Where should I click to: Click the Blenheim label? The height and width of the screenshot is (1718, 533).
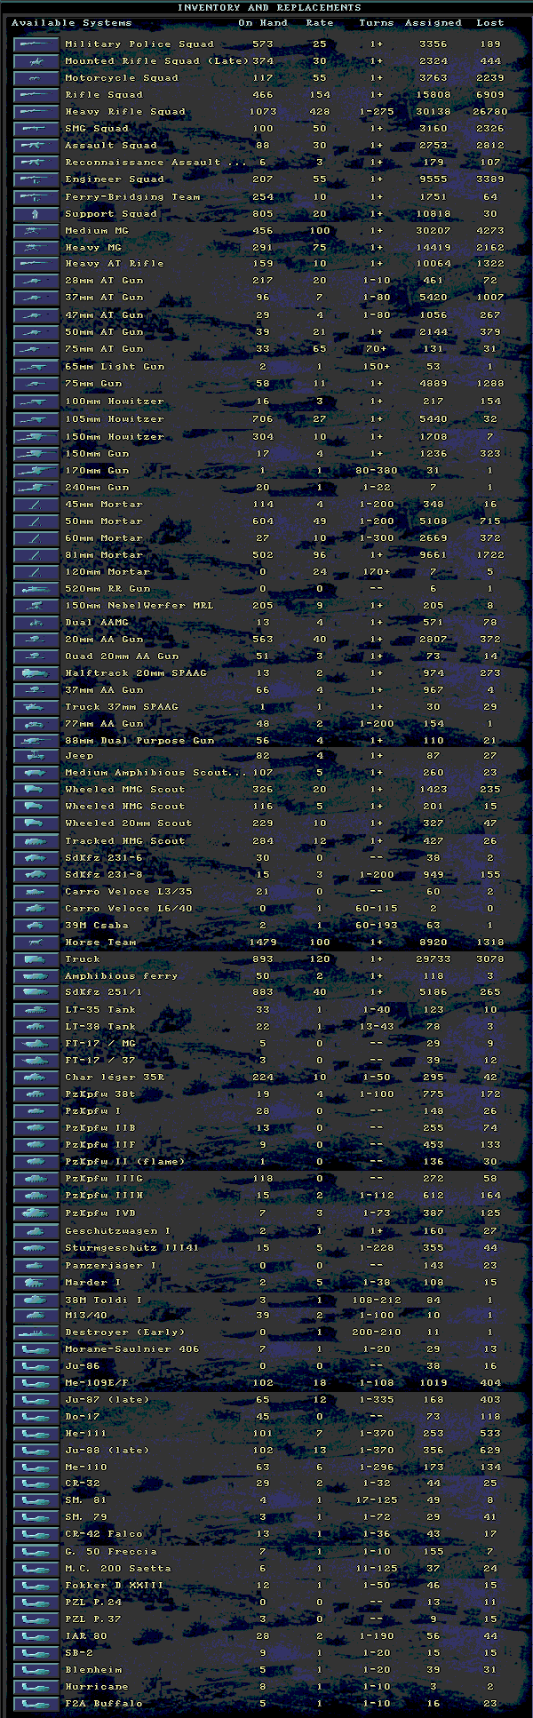click(93, 1669)
